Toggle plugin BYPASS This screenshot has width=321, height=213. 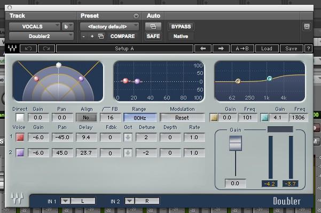pos(181,27)
